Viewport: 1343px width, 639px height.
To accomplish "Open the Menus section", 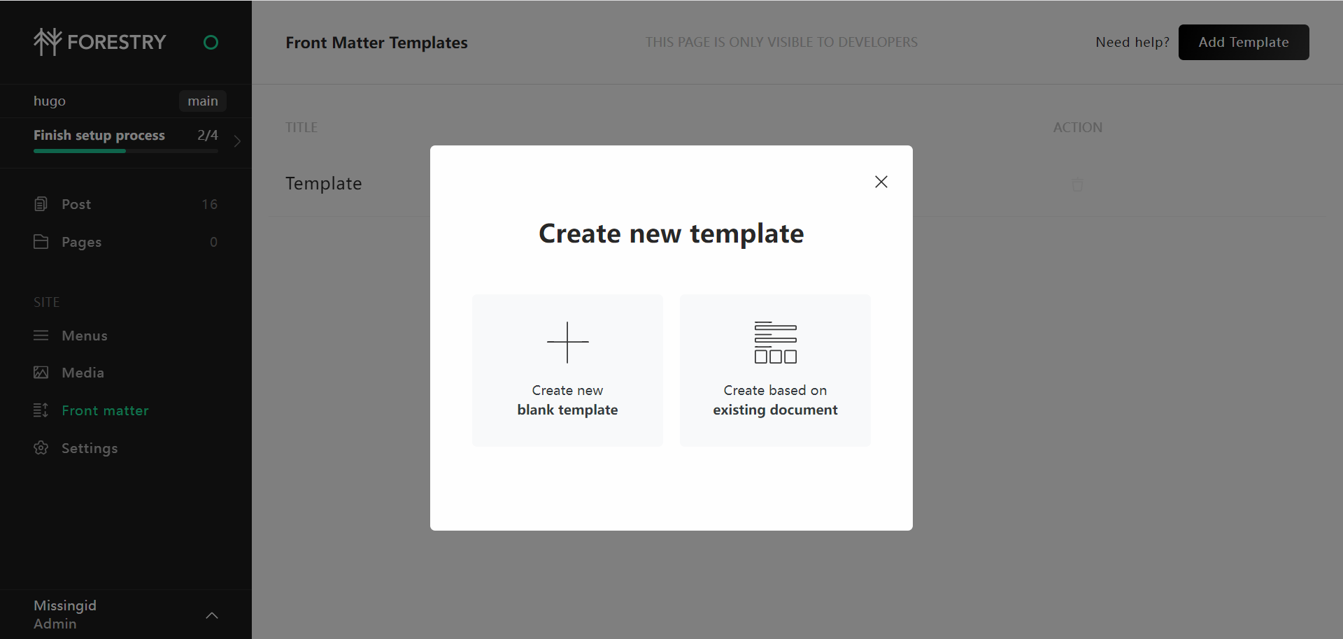I will tap(84, 336).
